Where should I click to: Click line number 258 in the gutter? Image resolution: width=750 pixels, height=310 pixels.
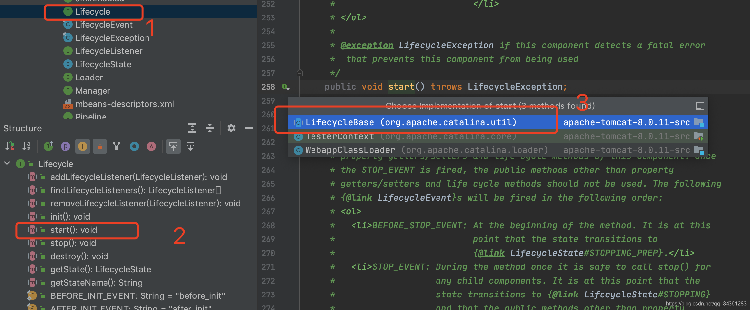(268, 87)
